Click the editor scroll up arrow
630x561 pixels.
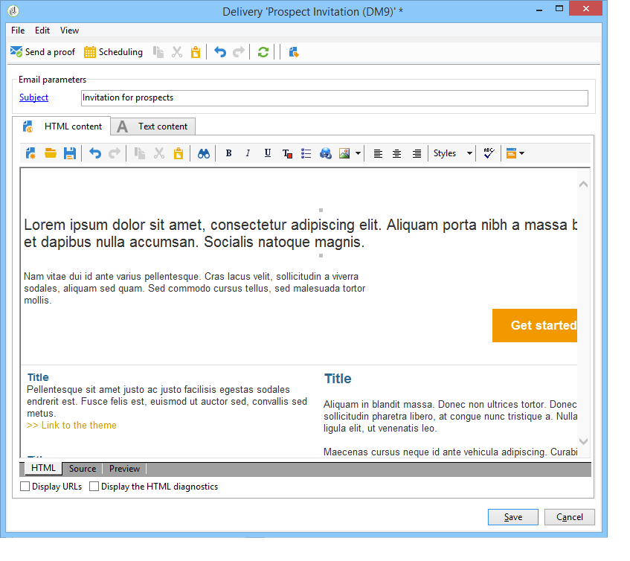coord(584,185)
